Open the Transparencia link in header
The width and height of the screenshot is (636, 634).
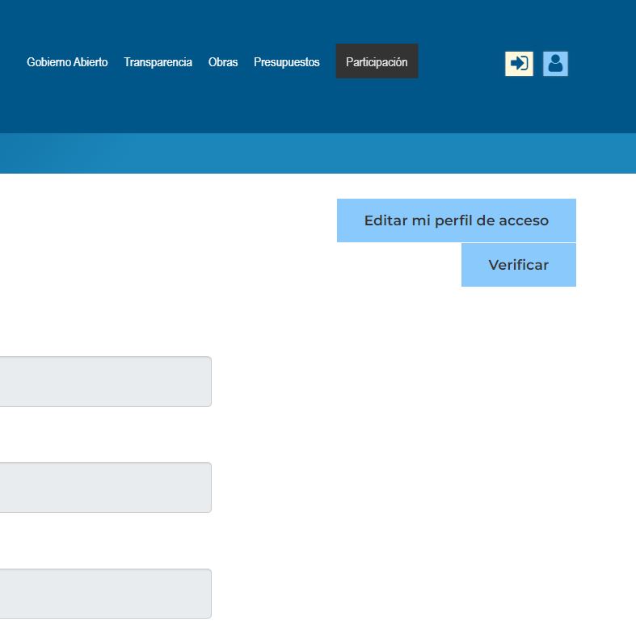158,62
